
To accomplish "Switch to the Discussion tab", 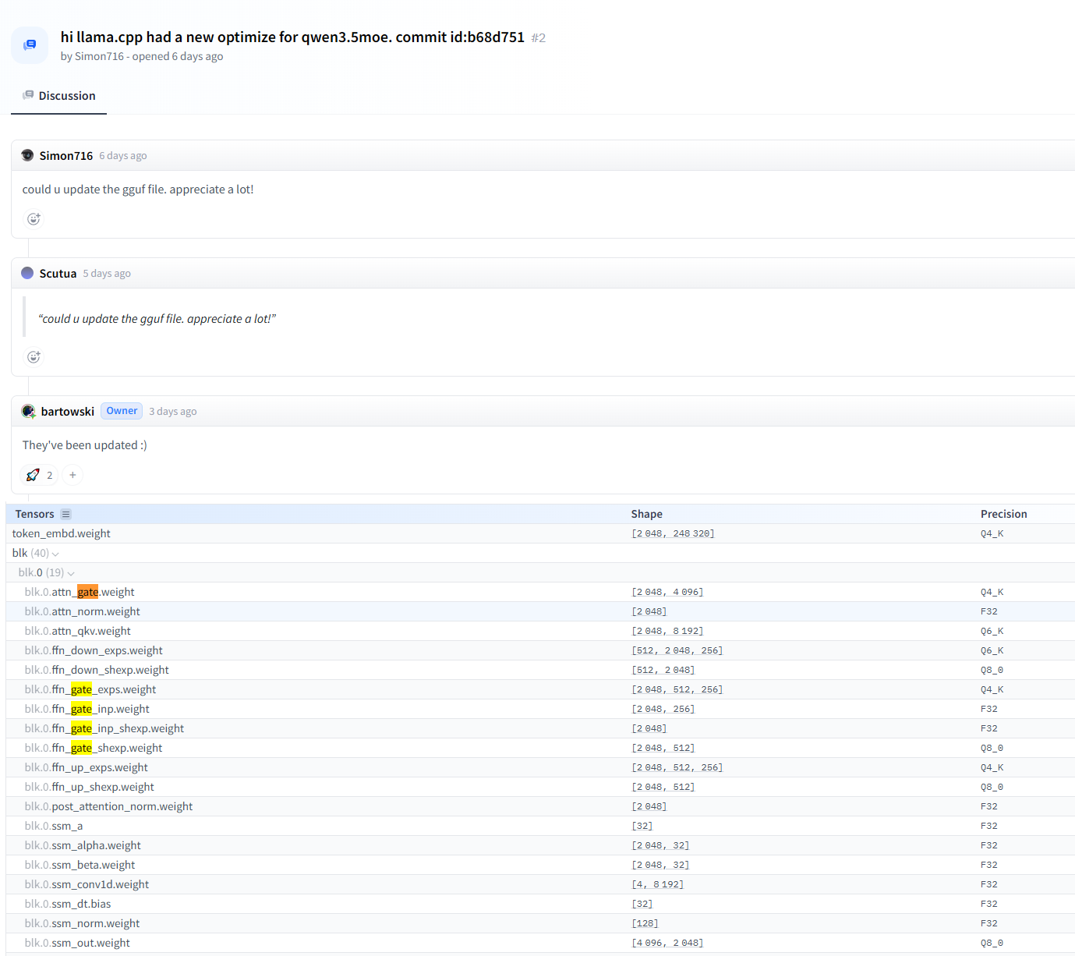I will click(58, 96).
